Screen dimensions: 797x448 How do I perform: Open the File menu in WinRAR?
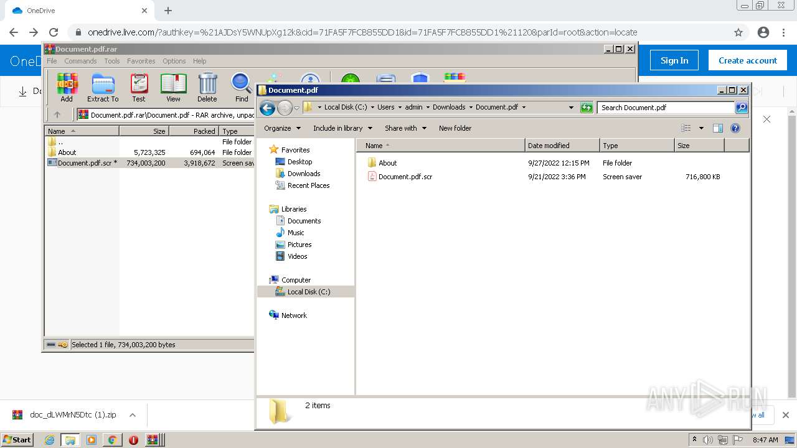point(52,61)
